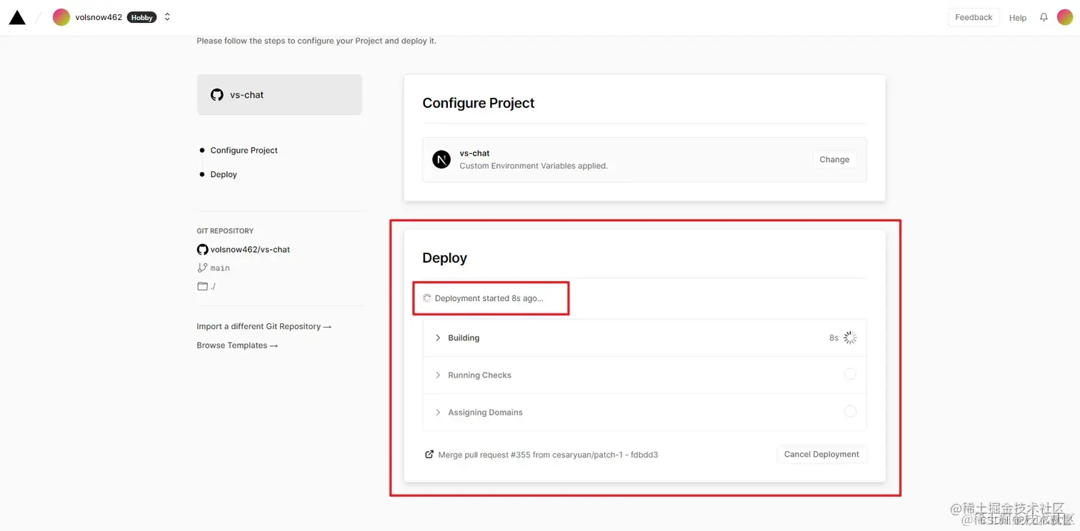Click the Cancel Deployment button
This screenshot has height=531, width=1080.
[821, 454]
